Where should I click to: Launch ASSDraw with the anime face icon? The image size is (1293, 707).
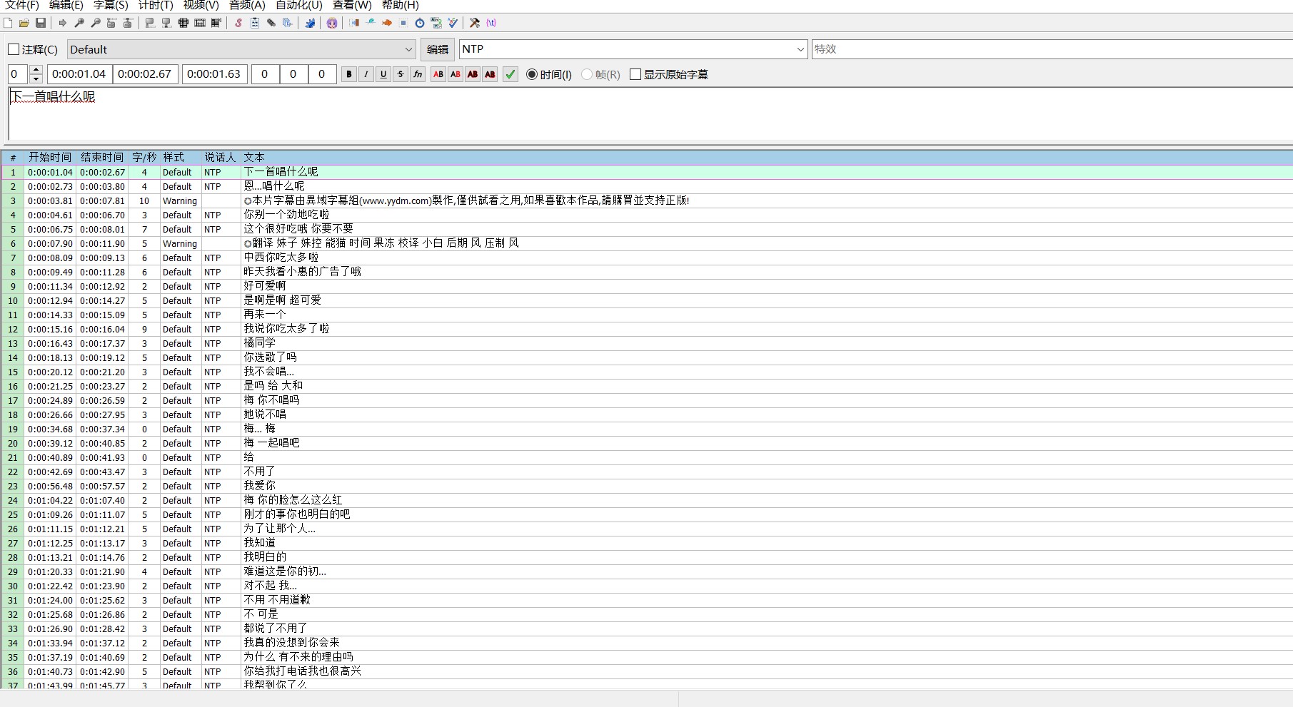tap(332, 23)
